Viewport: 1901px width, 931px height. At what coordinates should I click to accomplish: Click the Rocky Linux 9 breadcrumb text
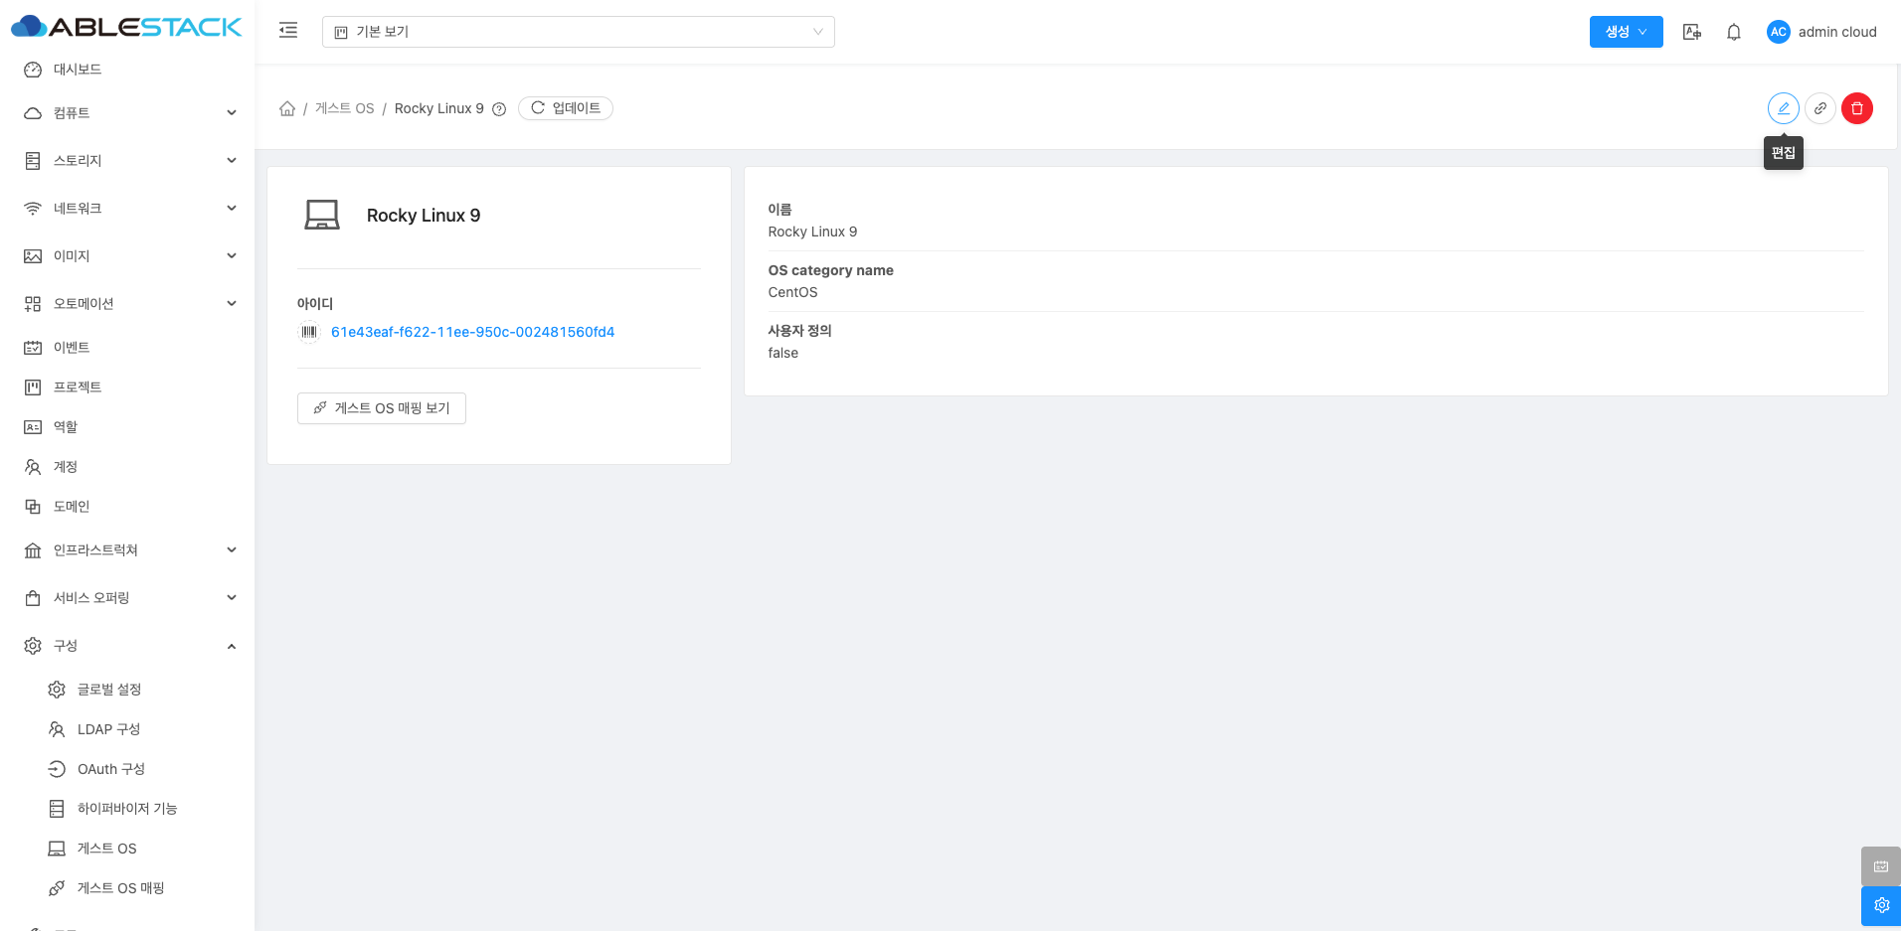(439, 108)
